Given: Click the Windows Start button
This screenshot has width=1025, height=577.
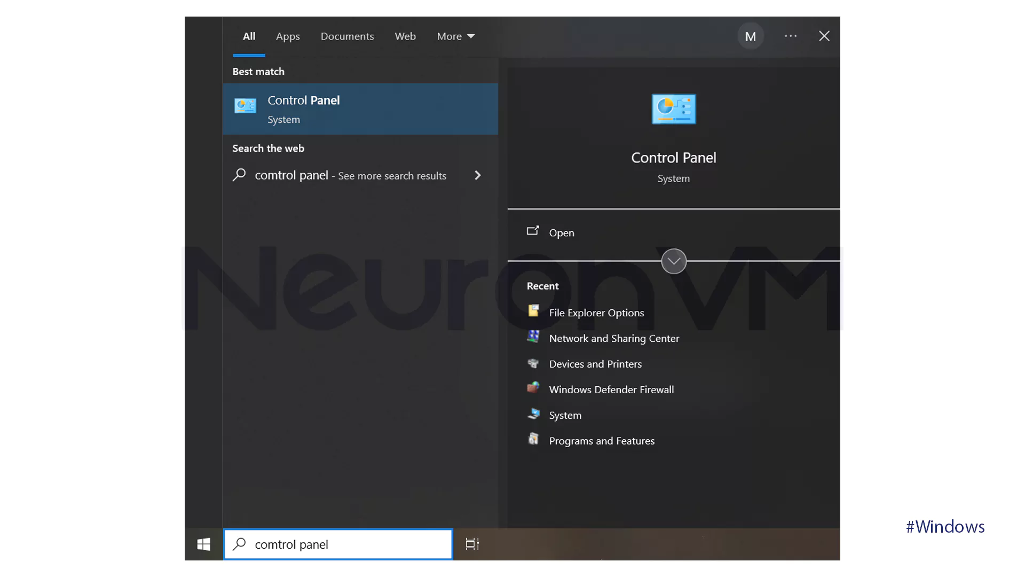Looking at the screenshot, I should tap(203, 544).
